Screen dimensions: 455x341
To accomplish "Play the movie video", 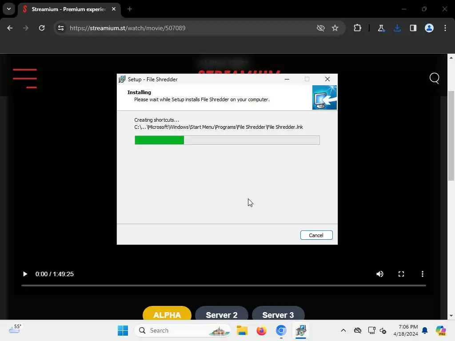I will tap(25, 274).
